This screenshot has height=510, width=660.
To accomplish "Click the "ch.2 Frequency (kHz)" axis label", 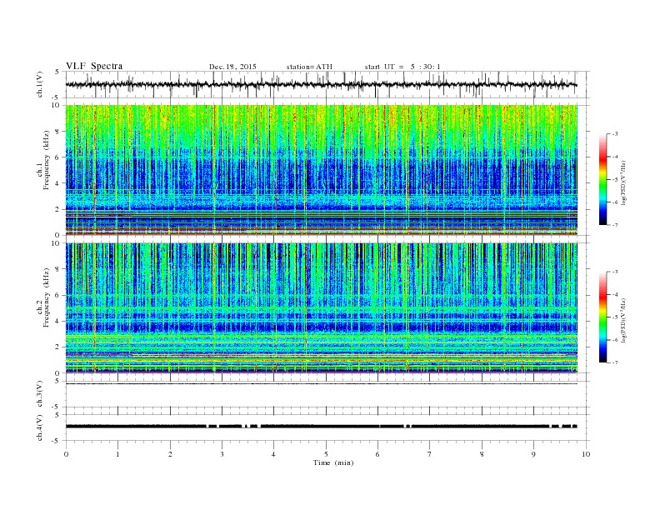I will click(x=43, y=307).
